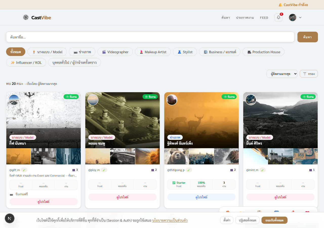Open the round N dev tools badge
Screen dimensions: 324x228
point(10,218)
